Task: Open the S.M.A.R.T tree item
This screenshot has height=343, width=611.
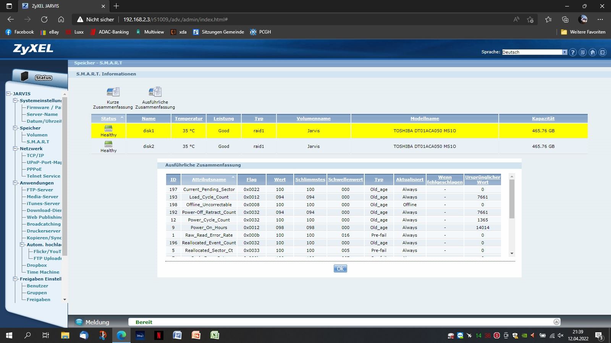Action: [38, 142]
